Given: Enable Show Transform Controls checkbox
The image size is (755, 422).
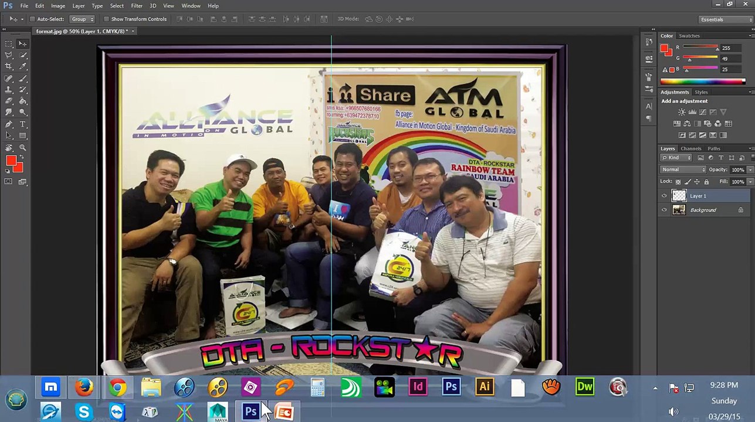Looking at the screenshot, I should click(x=106, y=19).
